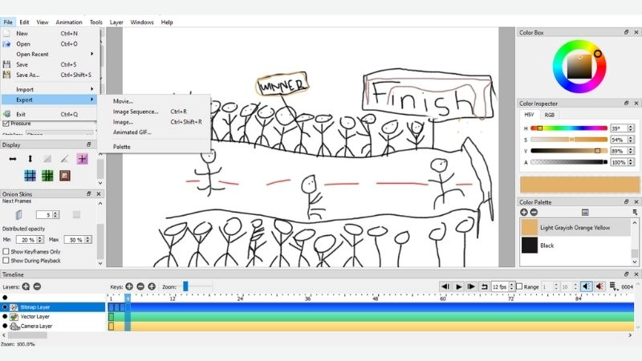Add a color to the palette
The image size is (642, 361).
524,212
